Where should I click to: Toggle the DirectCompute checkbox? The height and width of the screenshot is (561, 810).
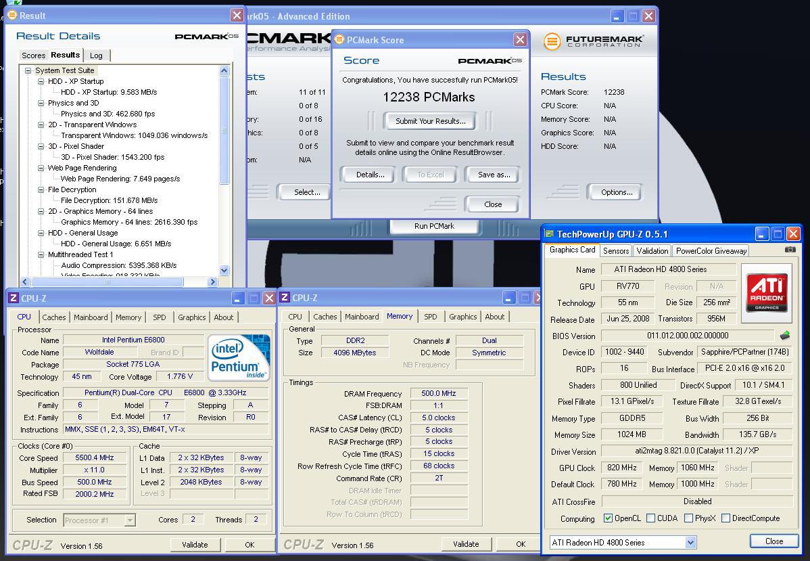pyautogui.click(x=725, y=518)
